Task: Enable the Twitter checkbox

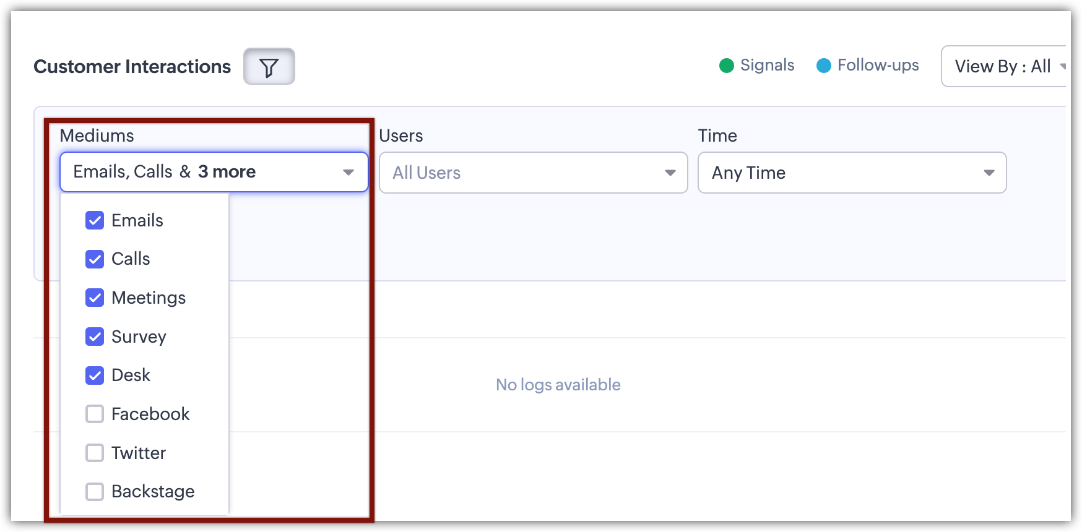Action: tap(95, 453)
